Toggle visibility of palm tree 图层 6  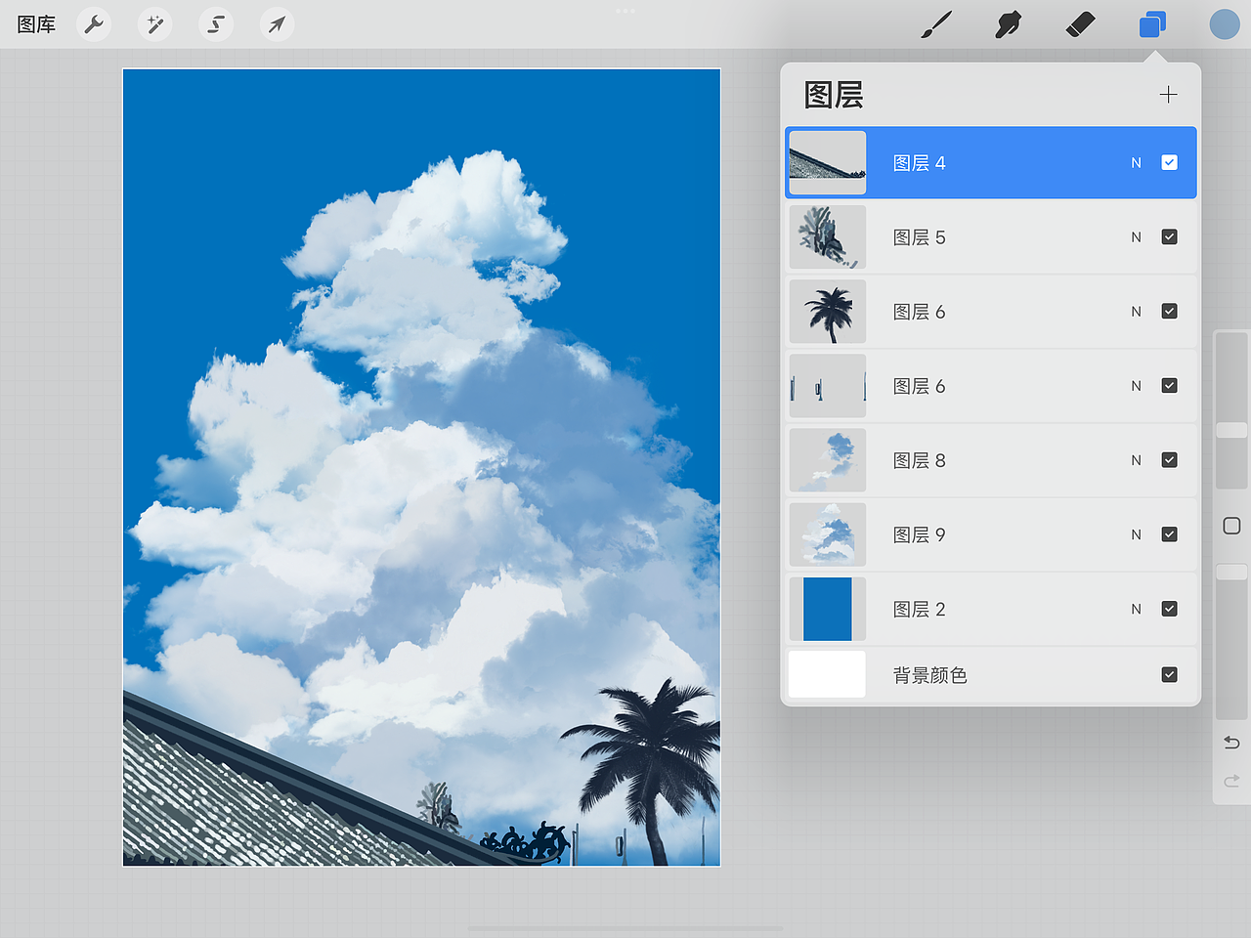tap(1169, 311)
